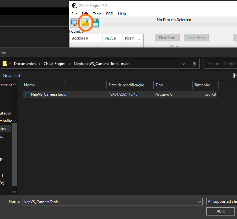
Task: Select the highlighted Documentos sidebar item
Action: (x=6, y=129)
